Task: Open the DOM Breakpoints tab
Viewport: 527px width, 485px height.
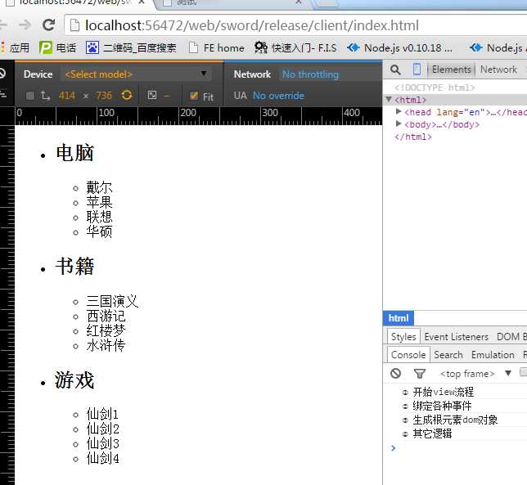Action: [x=511, y=336]
